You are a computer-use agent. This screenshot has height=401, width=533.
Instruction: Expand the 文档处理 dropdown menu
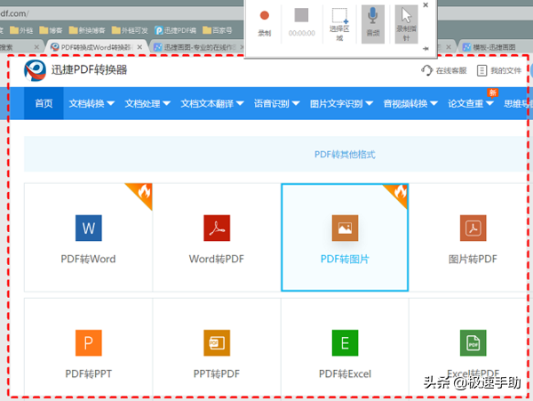[147, 103]
